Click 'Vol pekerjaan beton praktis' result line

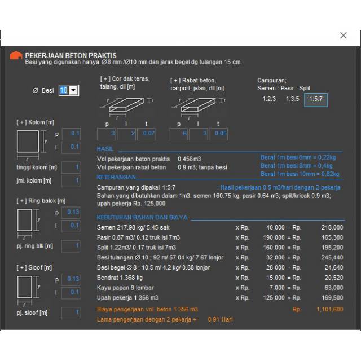[149, 159]
